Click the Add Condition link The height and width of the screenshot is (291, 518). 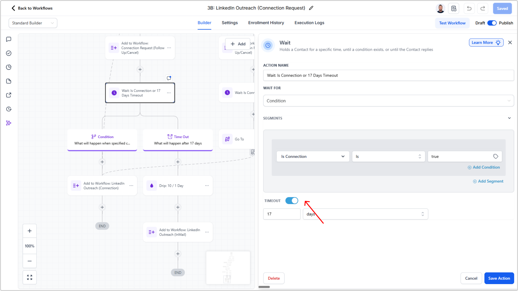point(484,167)
